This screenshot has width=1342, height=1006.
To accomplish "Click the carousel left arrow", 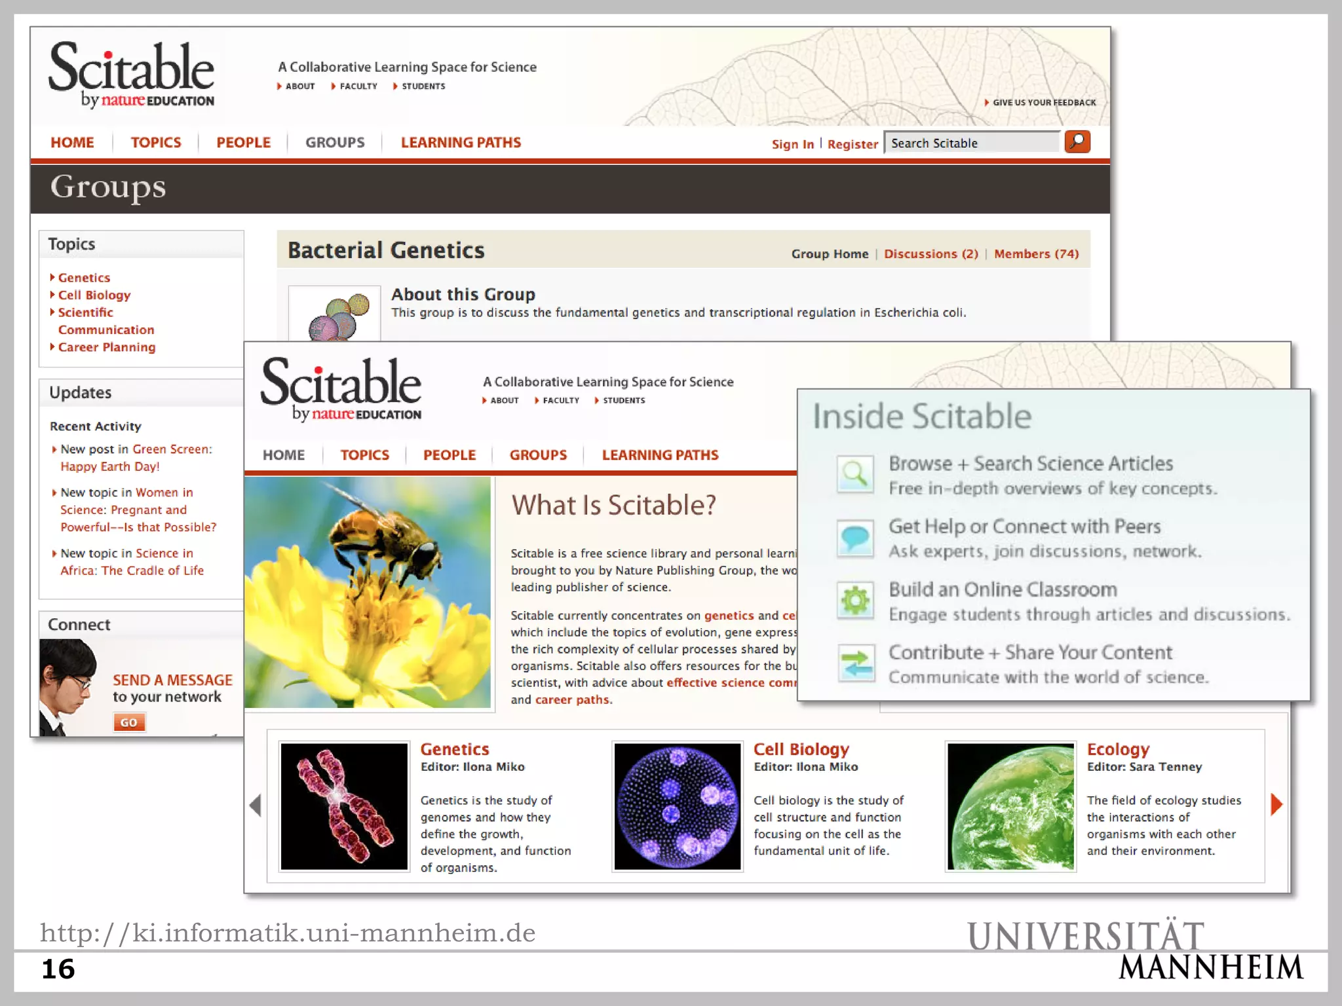I will [x=256, y=805].
